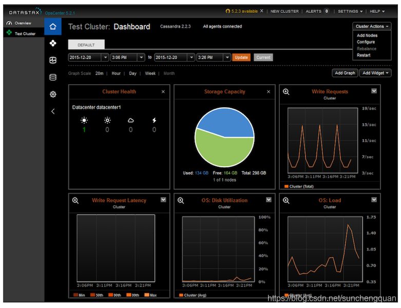Click the DataStax logo
This screenshot has width=401, height=308.
tap(25, 12)
